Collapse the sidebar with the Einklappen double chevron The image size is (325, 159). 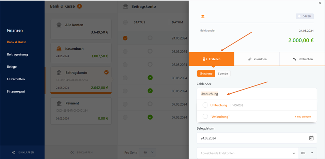click(x=14, y=153)
